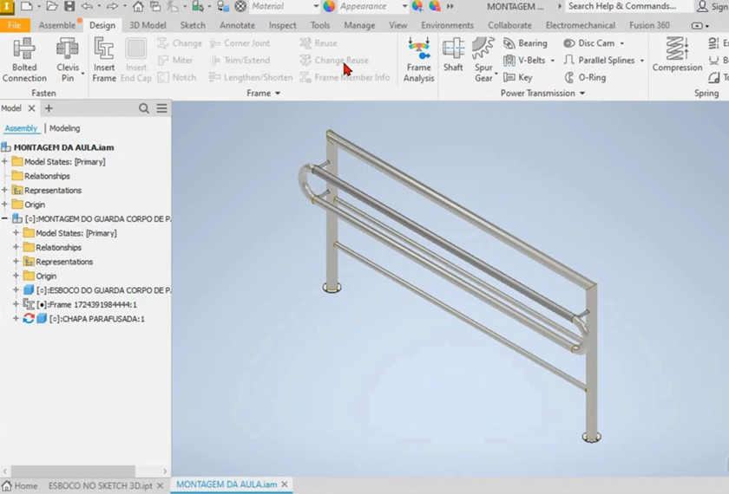Open the Bearing generator
The height and width of the screenshot is (494, 729).
(x=525, y=43)
